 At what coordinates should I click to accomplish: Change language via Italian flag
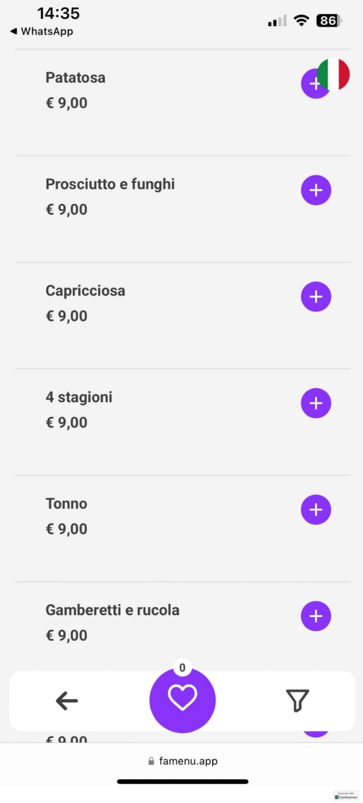(334, 74)
